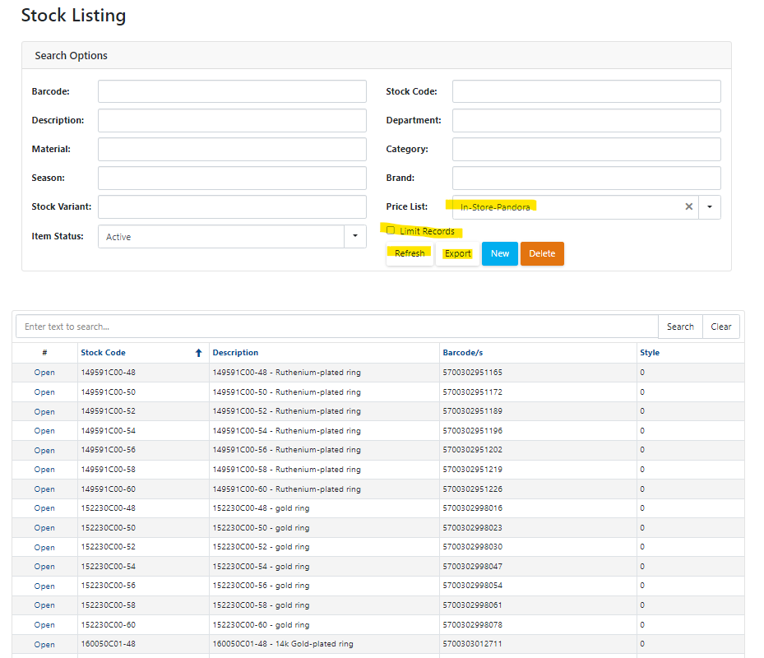
Task: Select barcode 5700302951226
Action: (472, 489)
